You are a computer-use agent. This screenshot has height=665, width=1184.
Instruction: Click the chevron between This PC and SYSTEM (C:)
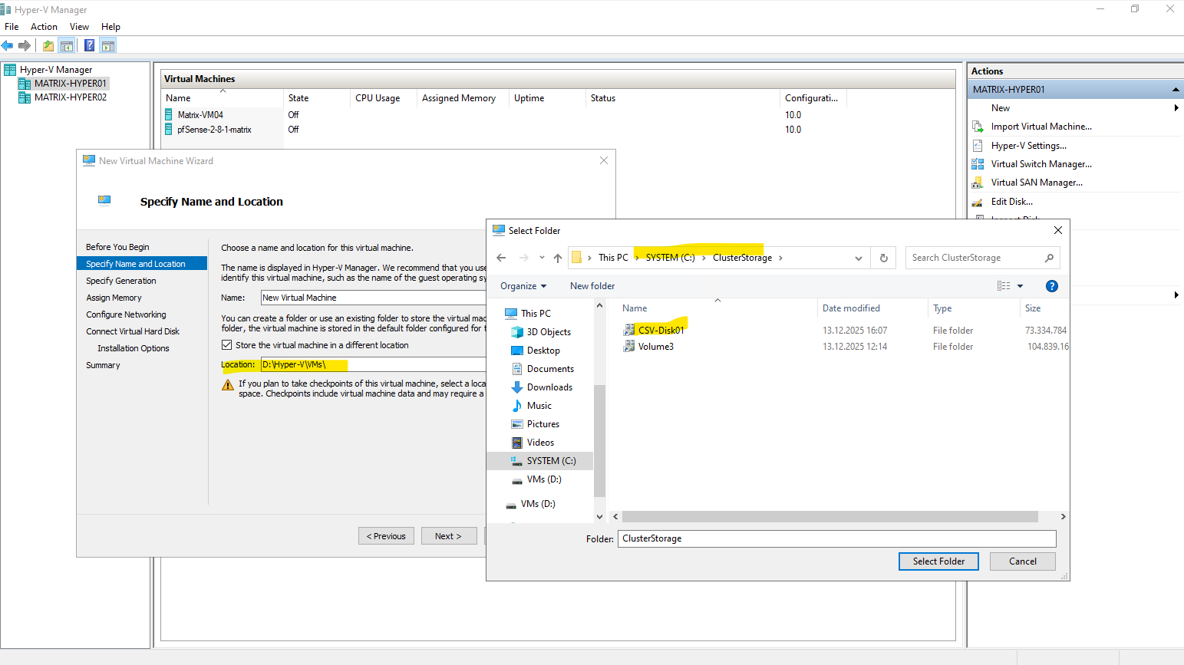tap(636, 258)
